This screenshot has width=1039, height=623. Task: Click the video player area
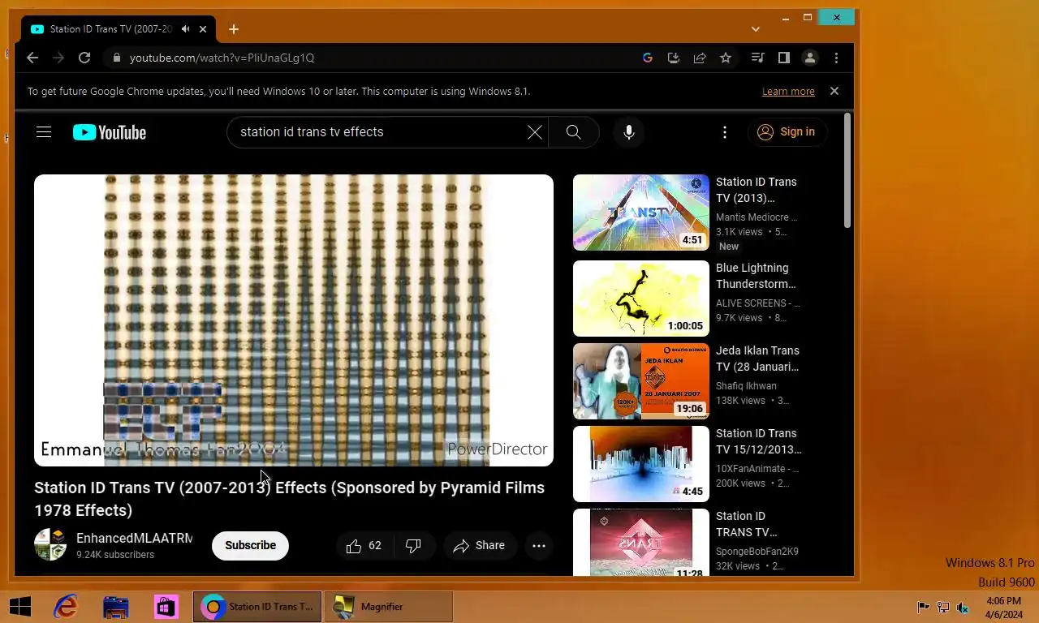294,320
